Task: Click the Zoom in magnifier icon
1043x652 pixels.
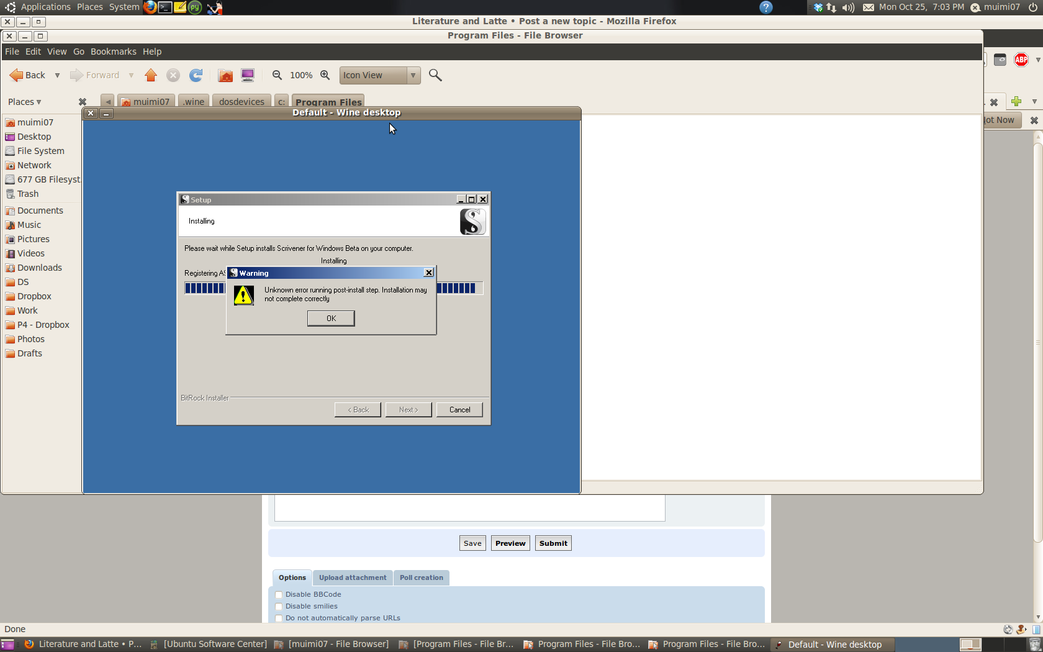Action: click(325, 75)
